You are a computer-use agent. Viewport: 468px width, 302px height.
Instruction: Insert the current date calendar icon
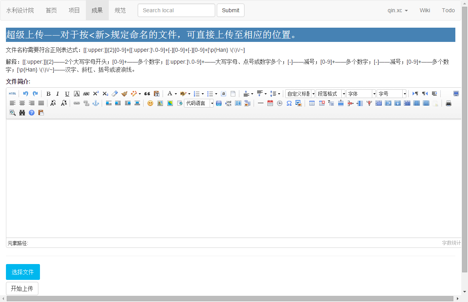click(270, 103)
